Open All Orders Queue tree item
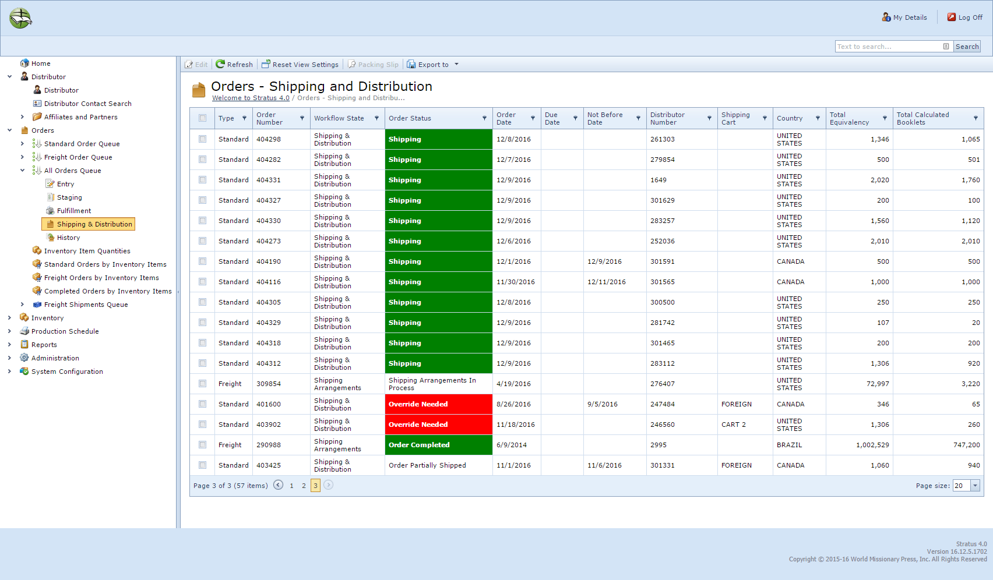Screen dimensions: 993x580 [x=73, y=170]
